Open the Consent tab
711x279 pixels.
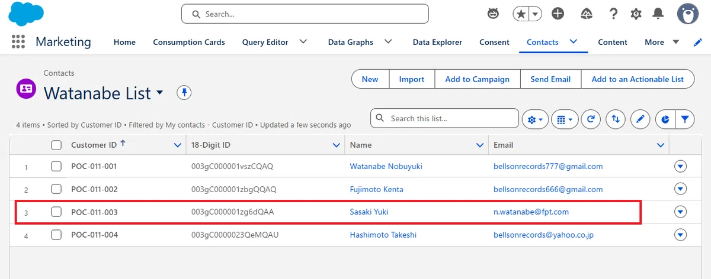click(494, 42)
